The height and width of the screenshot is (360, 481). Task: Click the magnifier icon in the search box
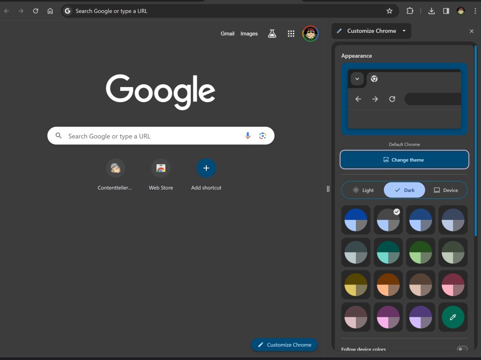pos(58,136)
